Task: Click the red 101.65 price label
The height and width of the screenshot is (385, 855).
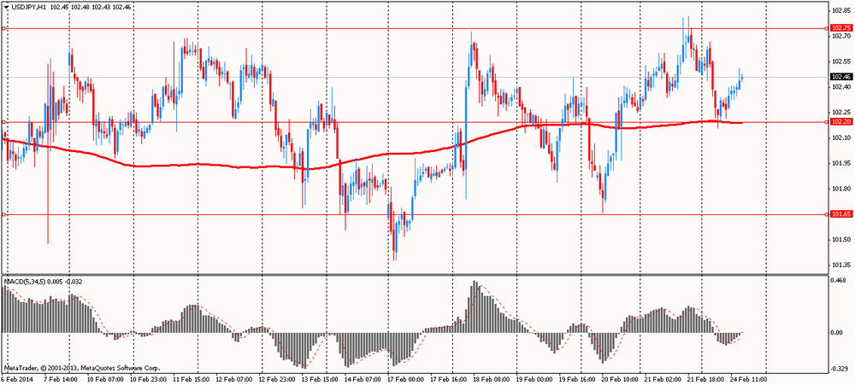Action: pos(840,214)
